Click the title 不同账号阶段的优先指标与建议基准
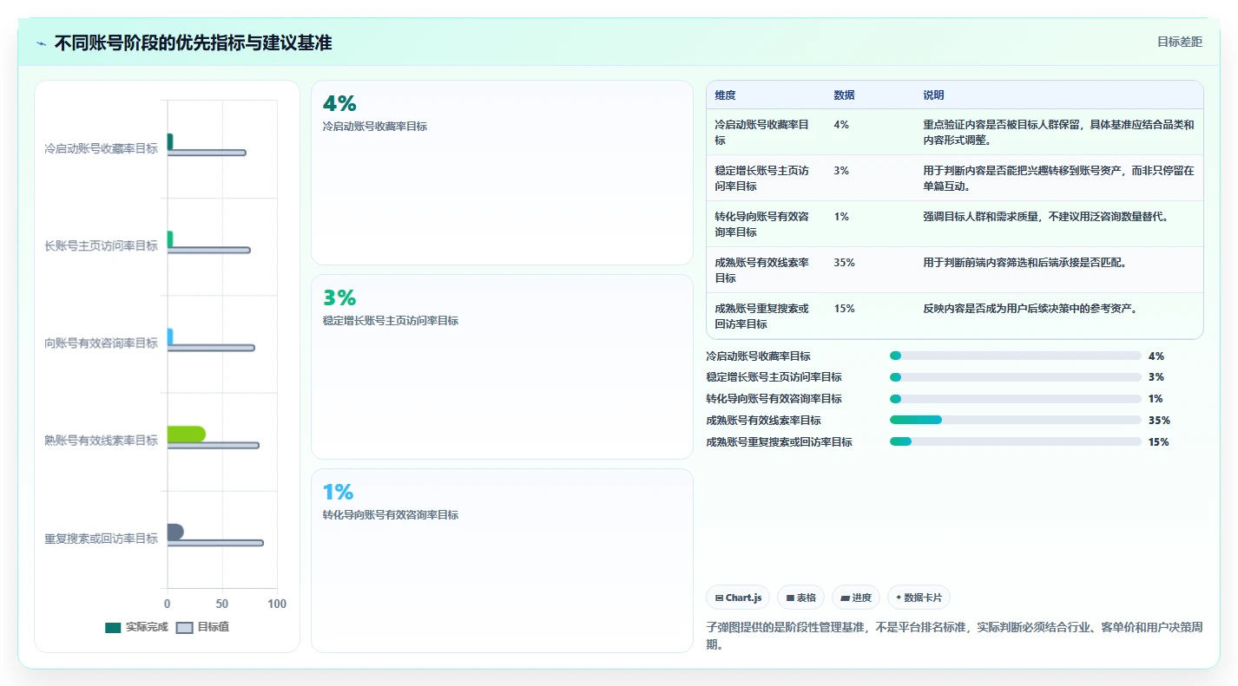 click(x=193, y=42)
